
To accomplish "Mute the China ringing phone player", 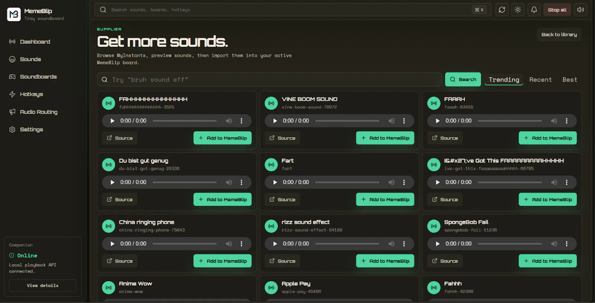I will (x=229, y=244).
